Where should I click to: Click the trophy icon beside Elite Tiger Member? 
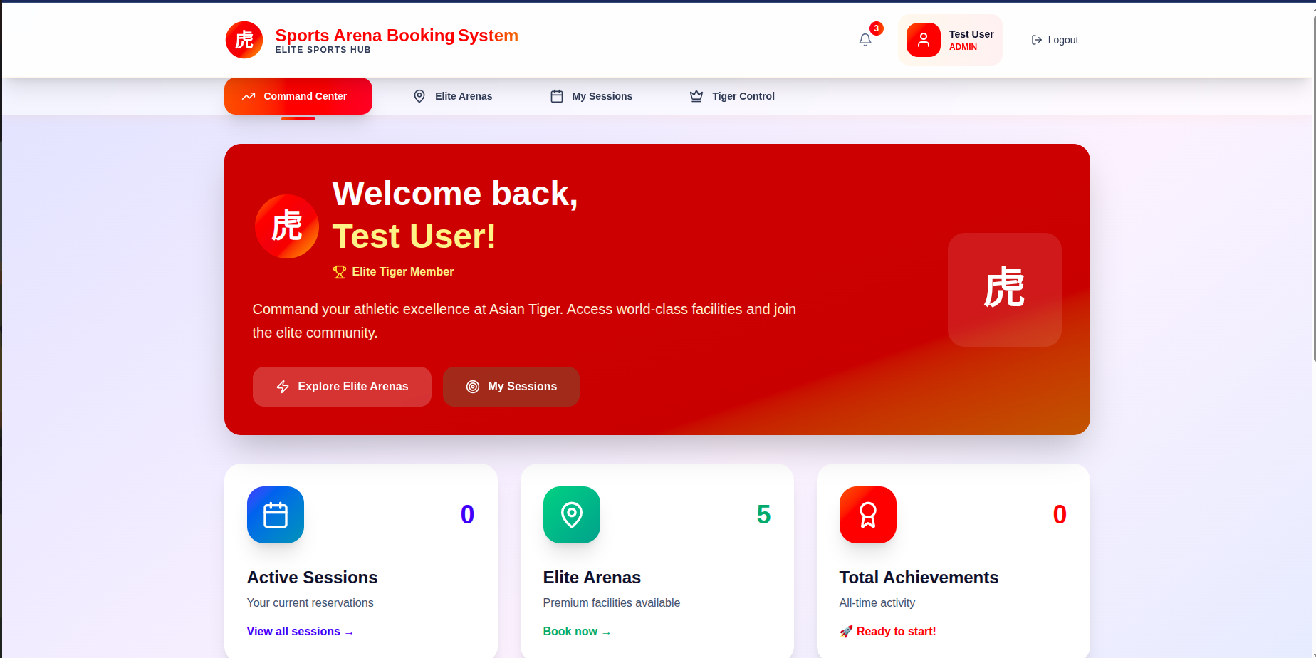click(340, 272)
